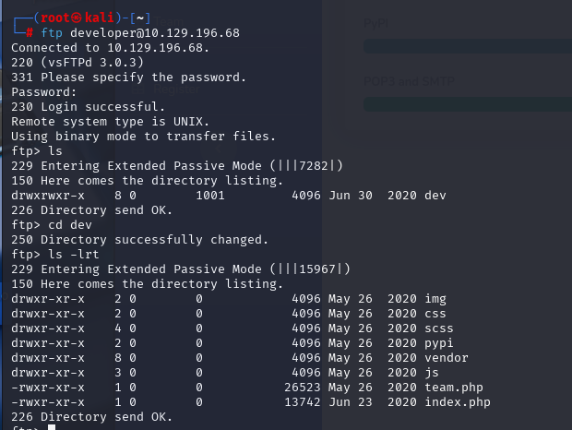
Task: Click the developer@10.129.196.68 argument text
Action: 155,33
